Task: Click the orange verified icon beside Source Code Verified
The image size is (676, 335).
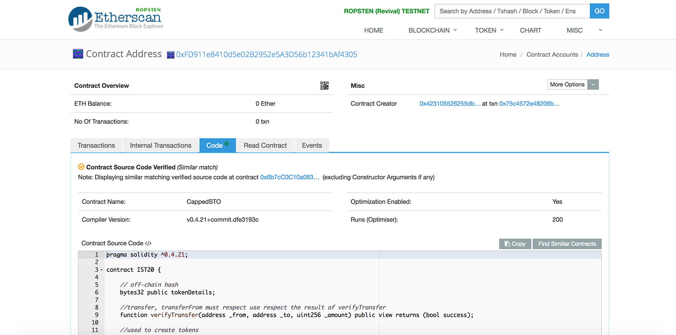Action: (x=81, y=167)
